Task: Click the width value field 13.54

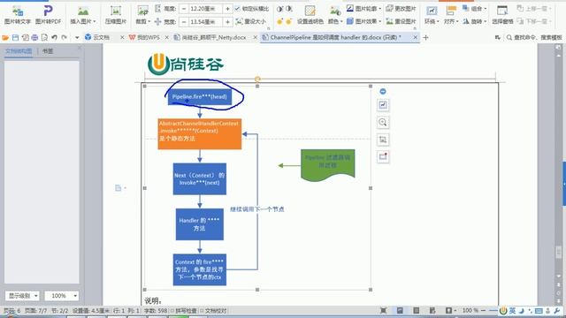Action: (205, 22)
